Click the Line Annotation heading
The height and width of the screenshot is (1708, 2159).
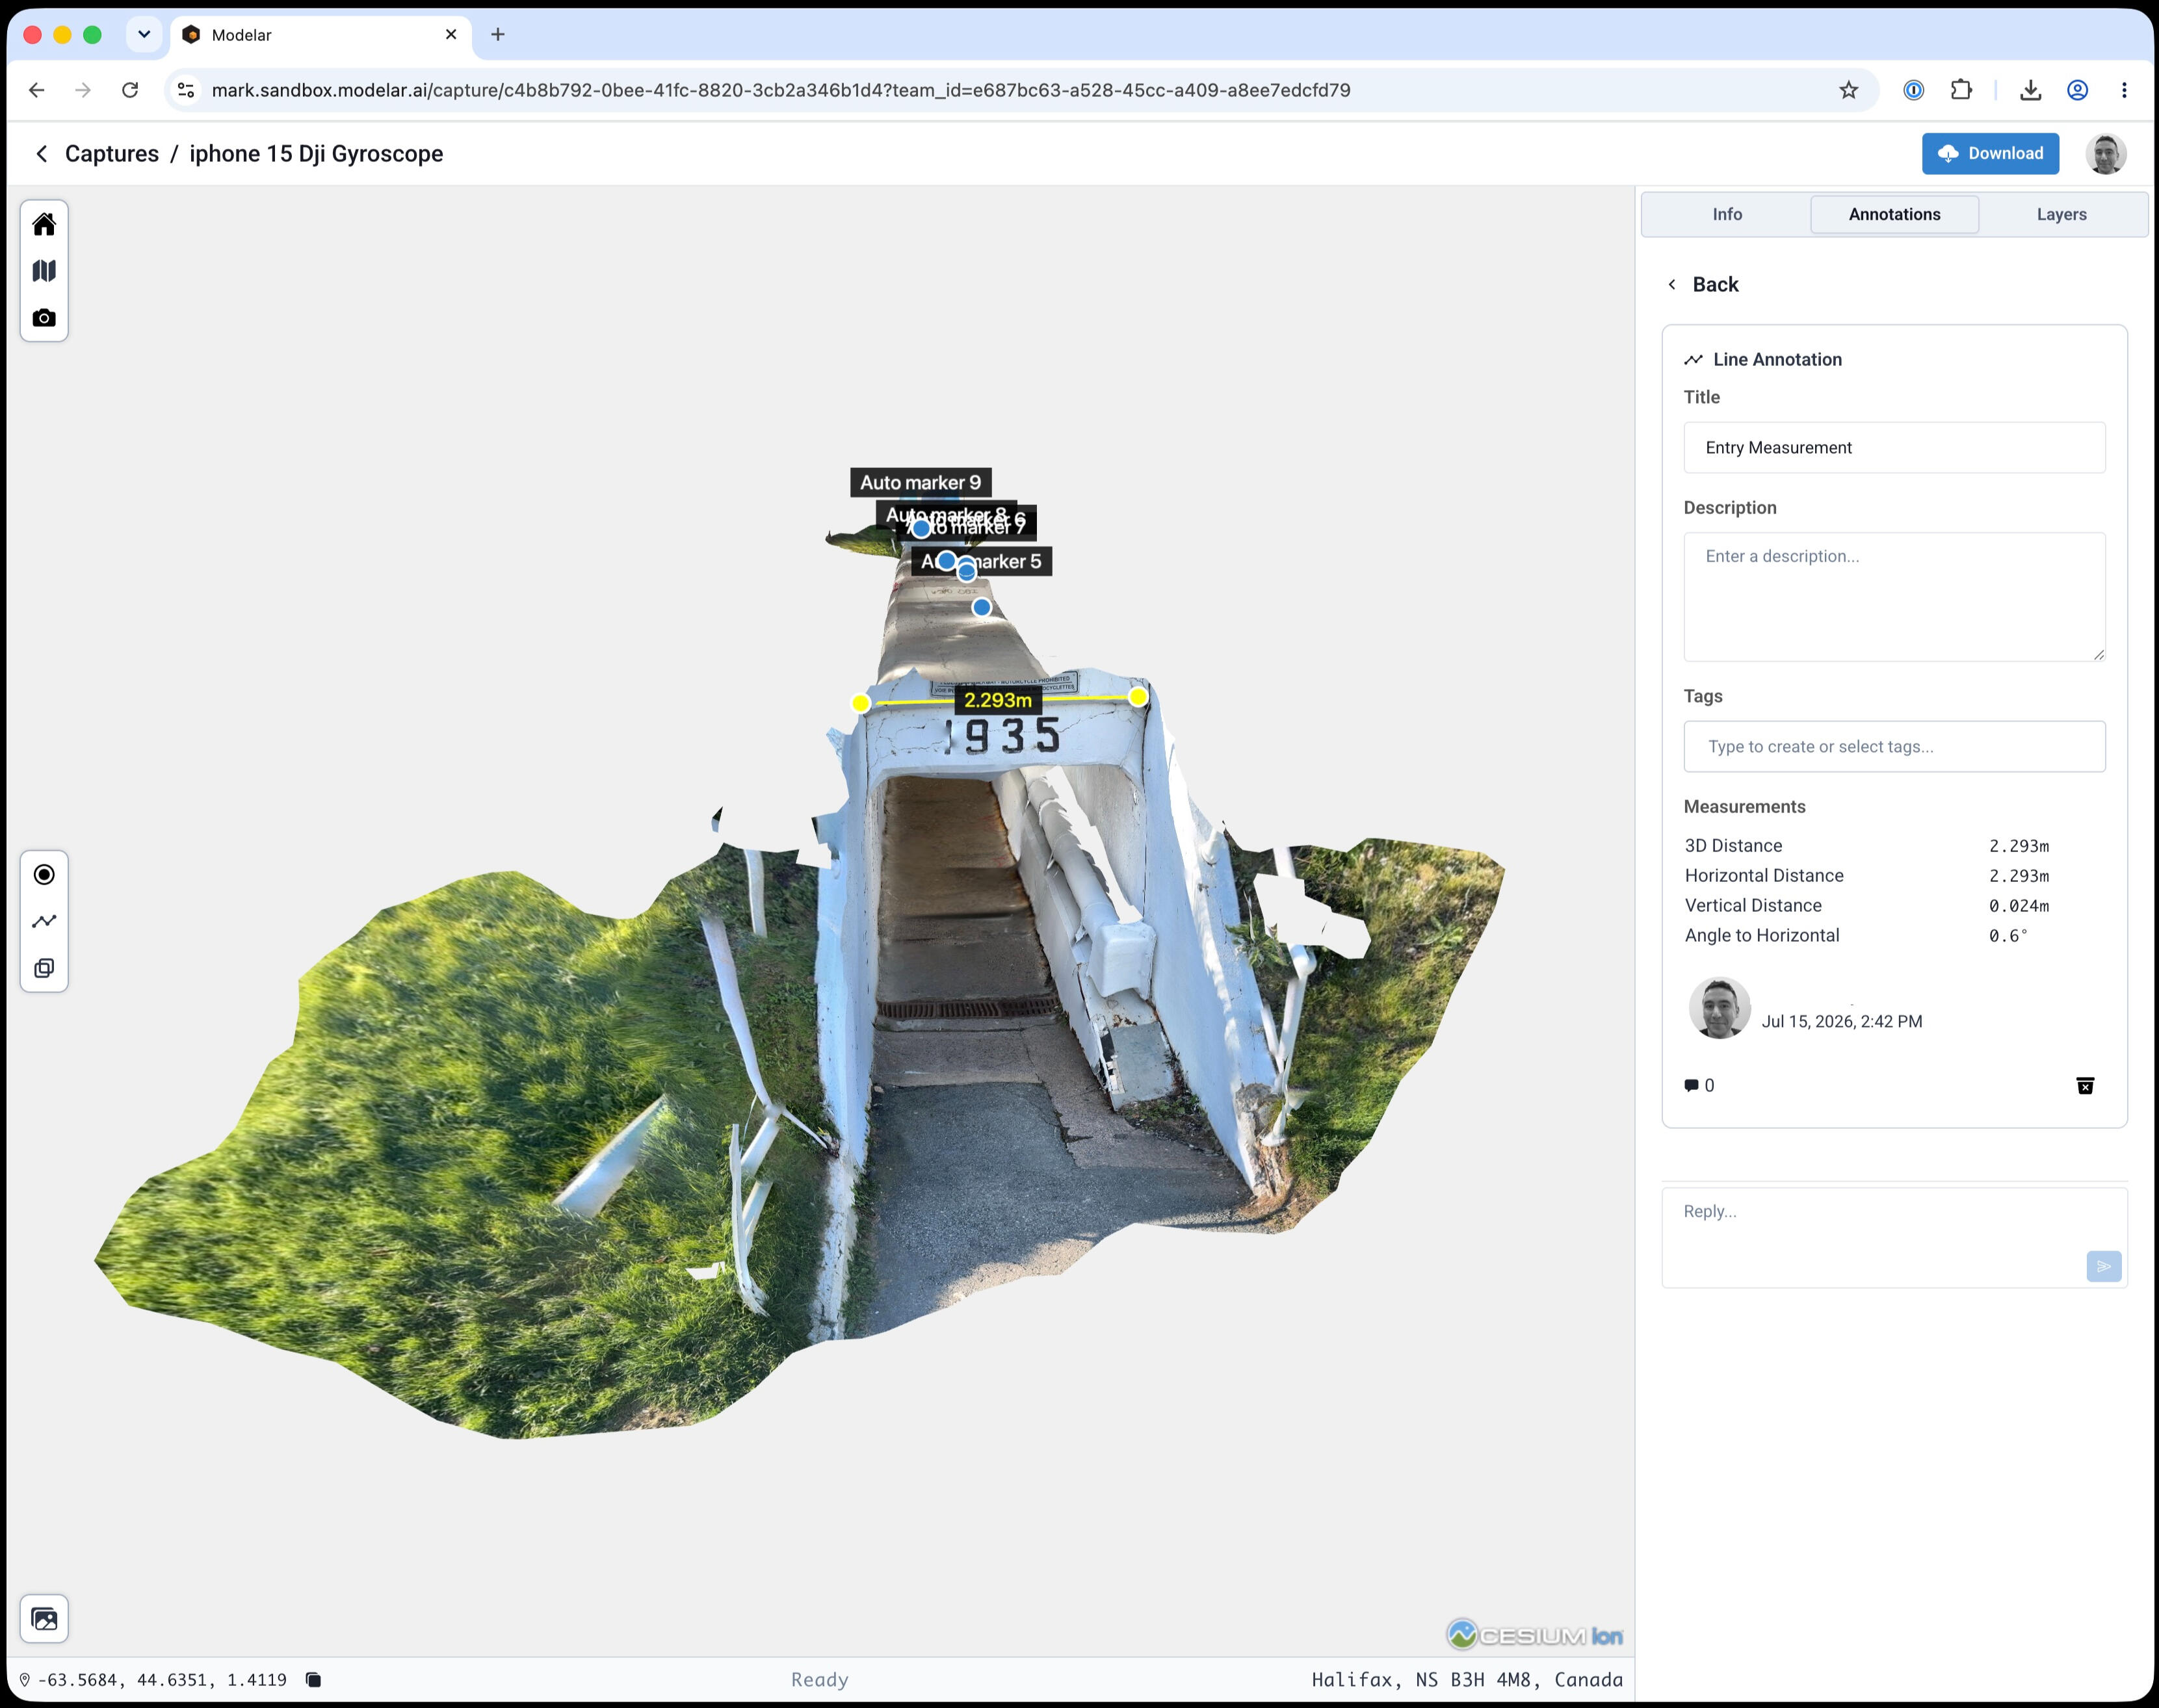tap(1777, 360)
